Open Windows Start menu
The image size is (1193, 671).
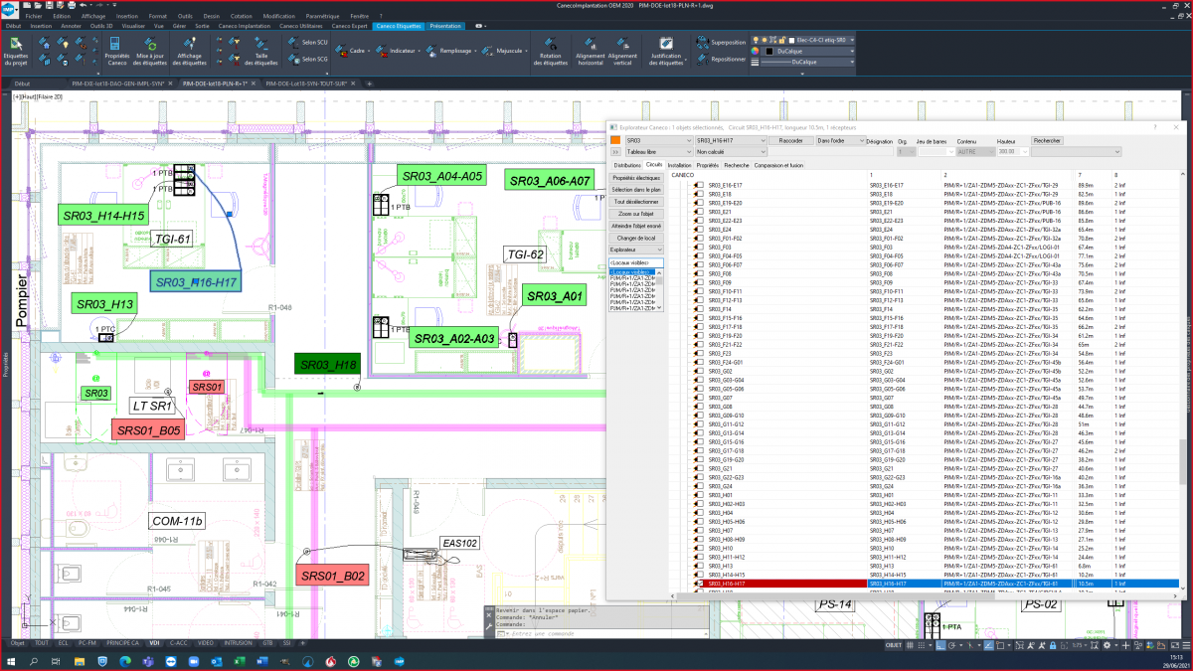point(11,660)
